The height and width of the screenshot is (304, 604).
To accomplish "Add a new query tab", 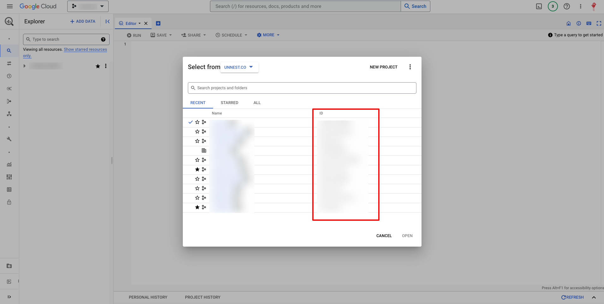I will pos(158,23).
